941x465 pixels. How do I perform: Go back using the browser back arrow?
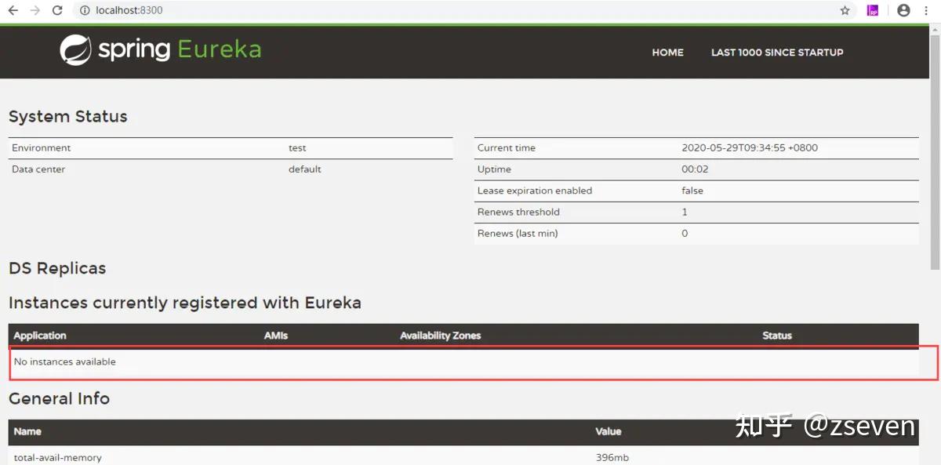pyautogui.click(x=11, y=10)
